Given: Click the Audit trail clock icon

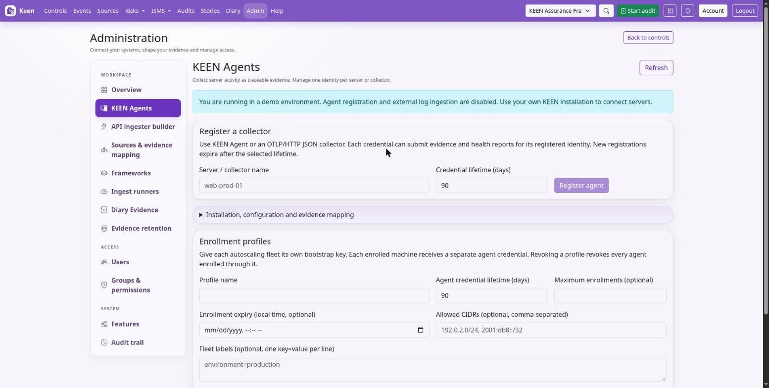Looking at the screenshot, I should click(x=104, y=342).
